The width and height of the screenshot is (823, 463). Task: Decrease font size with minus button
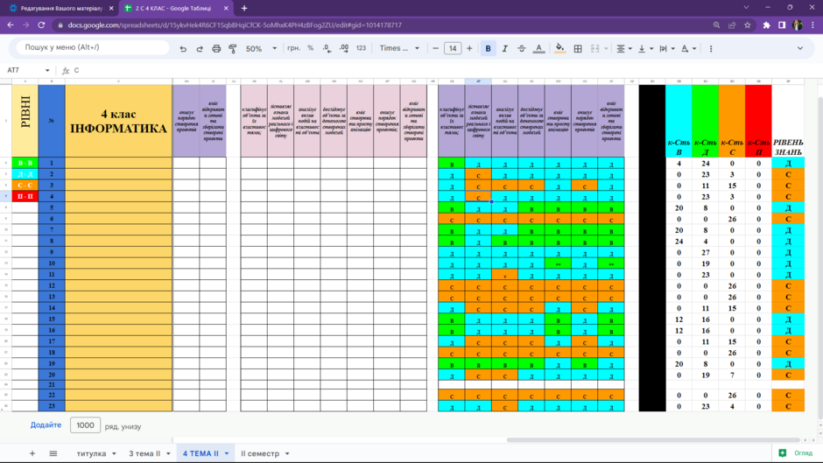pyautogui.click(x=435, y=48)
